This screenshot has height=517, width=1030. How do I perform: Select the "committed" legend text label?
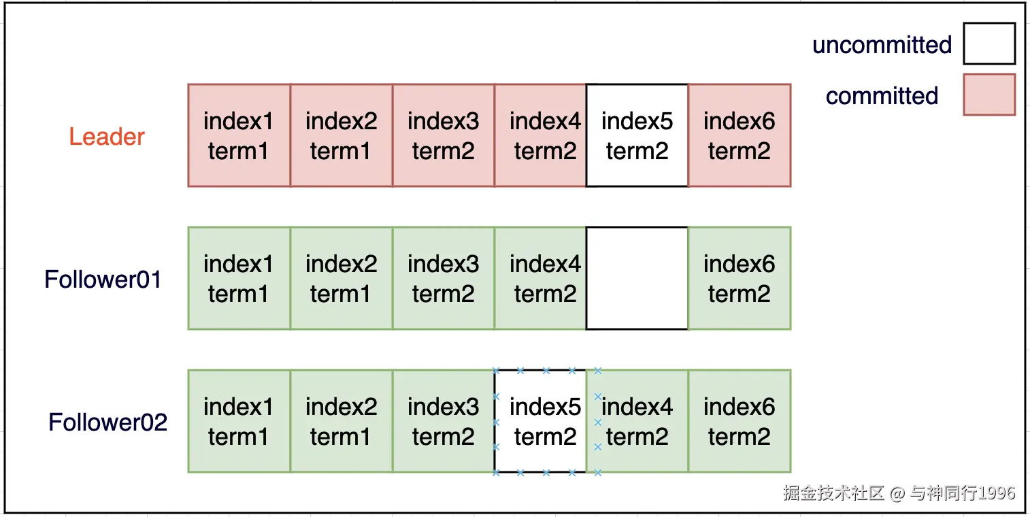click(882, 96)
